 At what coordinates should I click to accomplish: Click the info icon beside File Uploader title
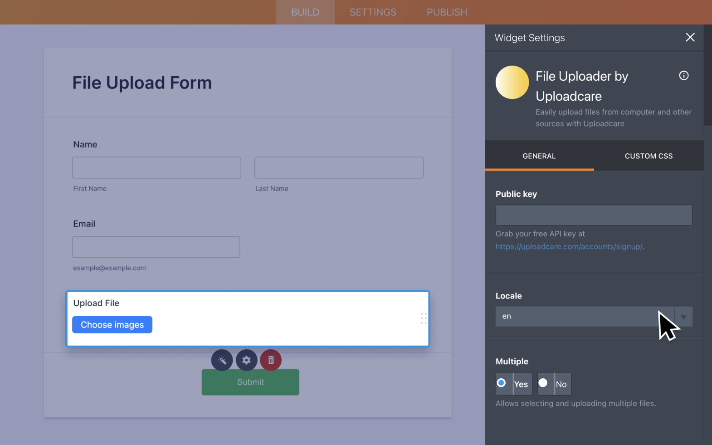[683, 76]
